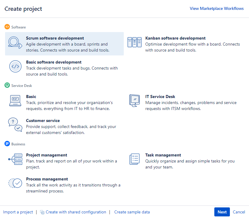The height and width of the screenshot is (220, 249).
Task: Cancel project creation
Action: click(x=239, y=212)
